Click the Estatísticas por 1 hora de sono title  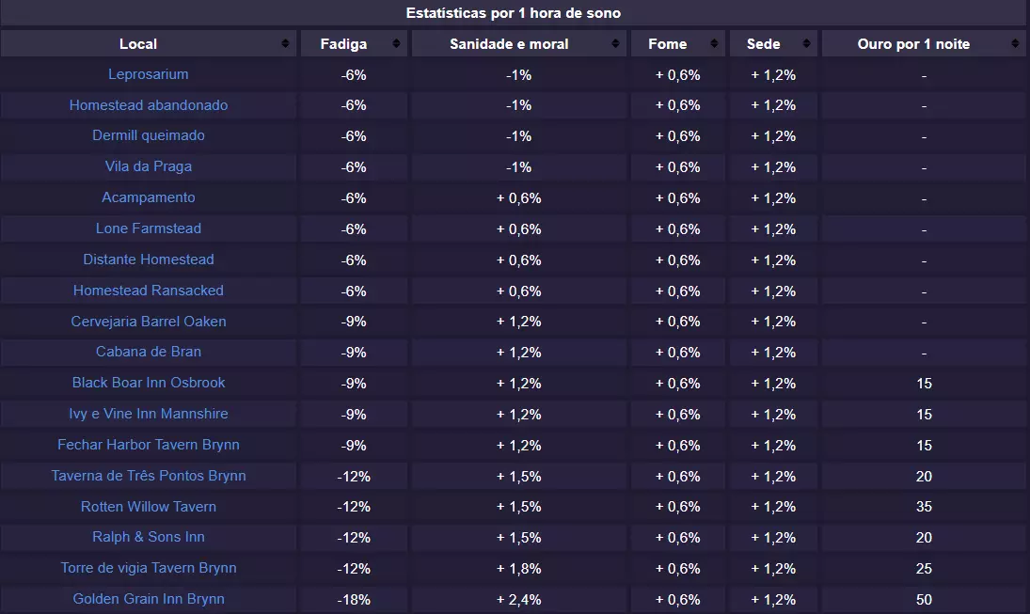tap(514, 13)
